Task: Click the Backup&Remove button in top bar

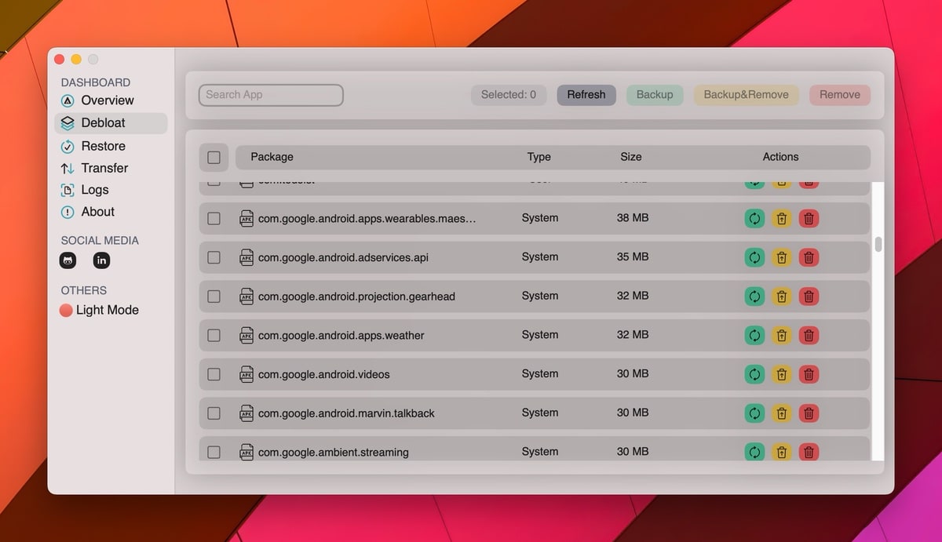Action: pos(746,95)
